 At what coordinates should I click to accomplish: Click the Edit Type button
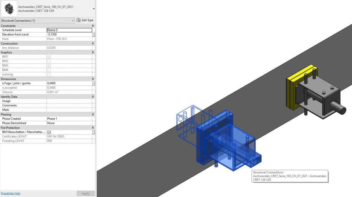(85, 20)
